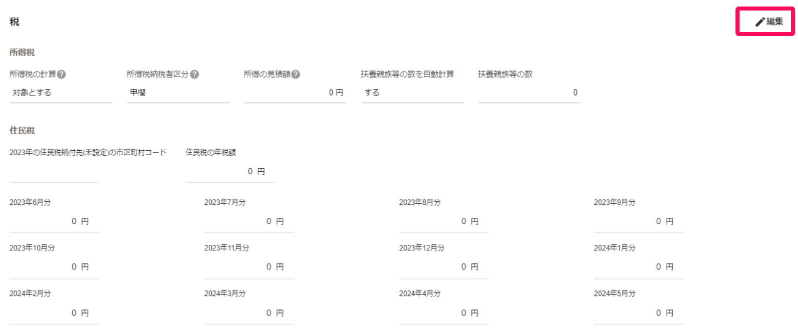Image resolution: width=798 pixels, height=334 pixels.
Task: Click the 2024年1月分 amount field
Action: (639, 267)
